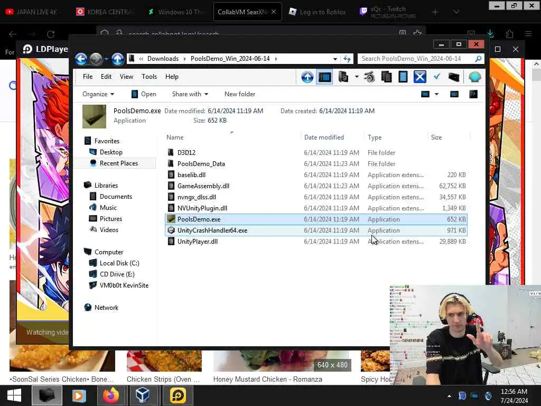Click PoolsDemo_Win_2024-06-14 in the breadcrumb

click(230, 59)
